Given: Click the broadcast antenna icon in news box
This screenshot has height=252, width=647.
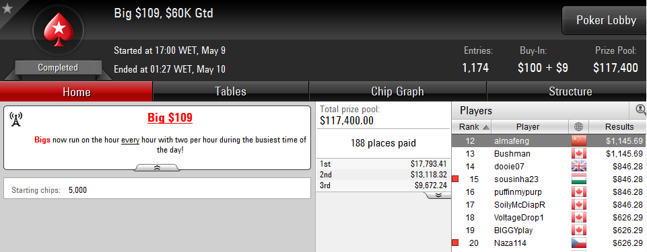Looking at the screenshot, I should 15,120.
